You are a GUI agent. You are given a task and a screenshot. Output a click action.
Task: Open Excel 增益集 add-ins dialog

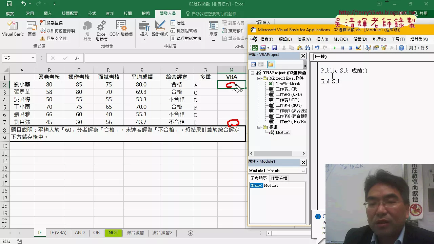pos(101,30)
